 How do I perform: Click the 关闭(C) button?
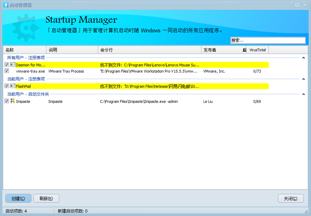click(291, 198)
